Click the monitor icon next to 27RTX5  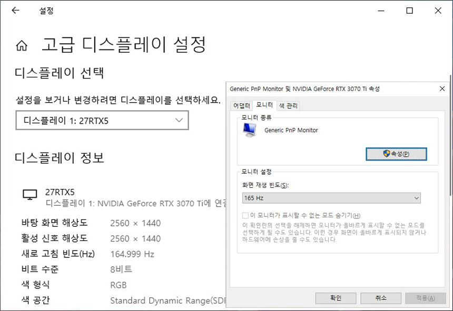click(30, 195)
